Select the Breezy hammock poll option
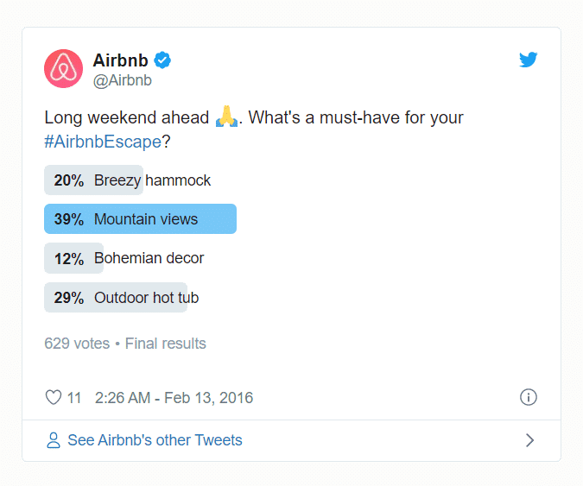 pos(128,180)
